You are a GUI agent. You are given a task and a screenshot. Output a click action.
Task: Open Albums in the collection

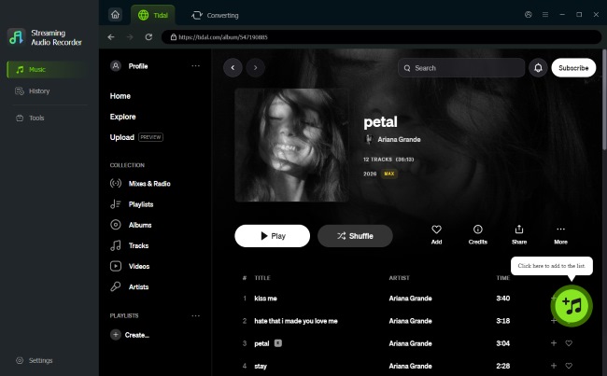click(x=131, y=225)
